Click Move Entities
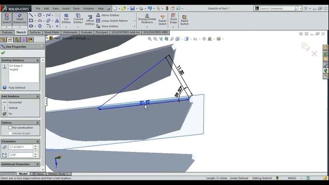This screenshot has width=329, height=185. (107, 26)
